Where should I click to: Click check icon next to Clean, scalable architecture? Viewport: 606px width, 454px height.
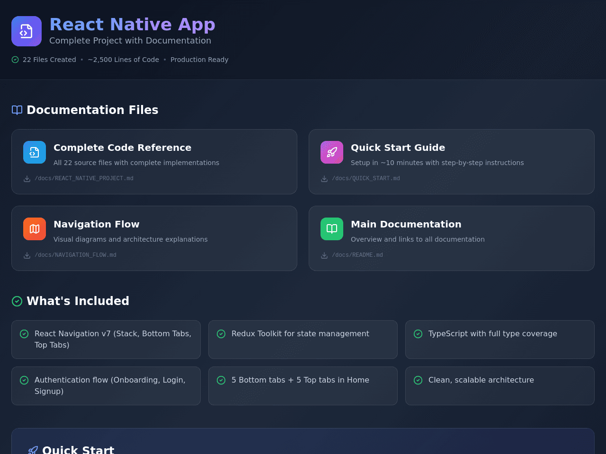coord(418,380)
